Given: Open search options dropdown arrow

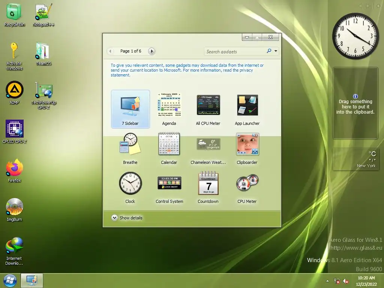Looking at the screenshot, I should [x=276, y=51].
